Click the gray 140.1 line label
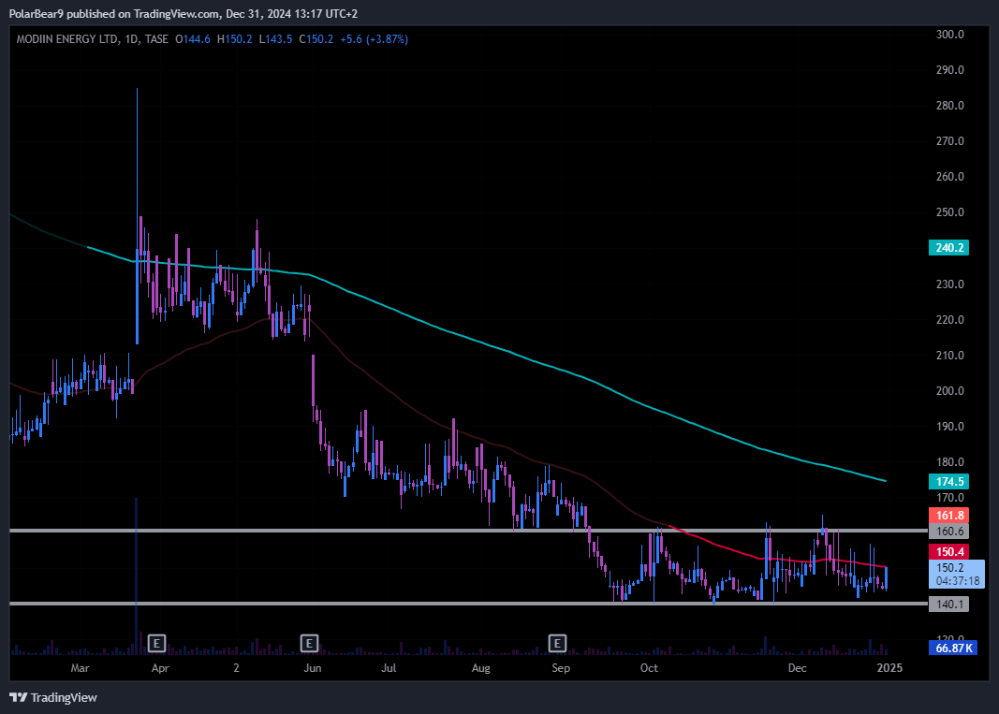 (951, 604)
